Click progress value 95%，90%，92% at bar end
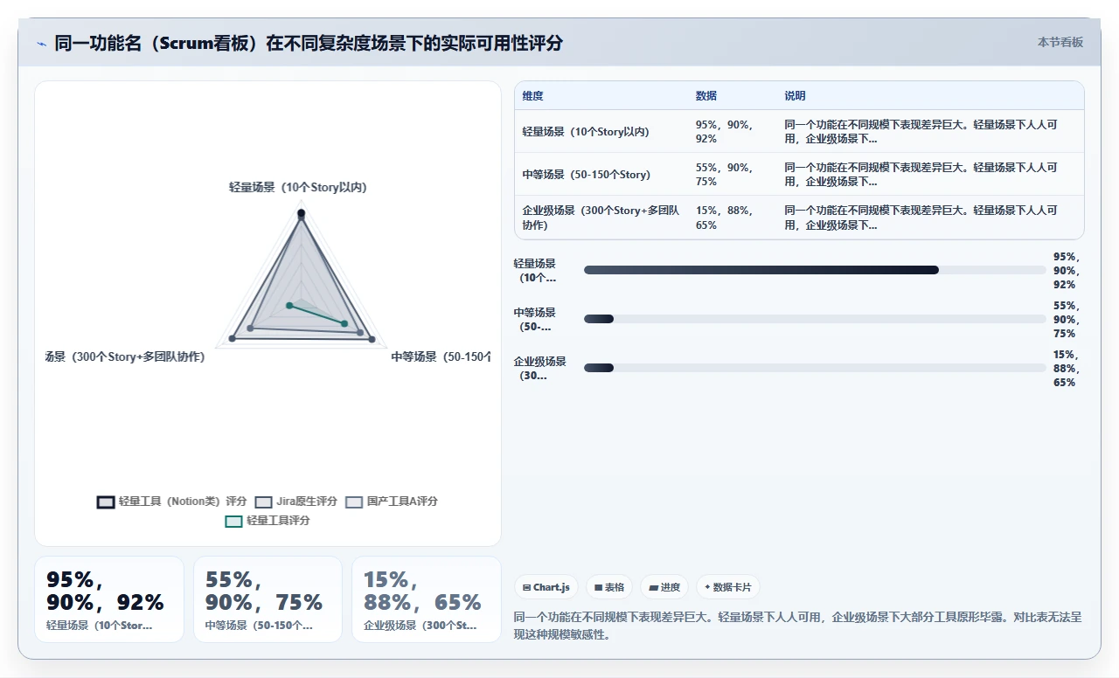The image size is (1119, 678). pyautogui.click(x=1066, y=271)
